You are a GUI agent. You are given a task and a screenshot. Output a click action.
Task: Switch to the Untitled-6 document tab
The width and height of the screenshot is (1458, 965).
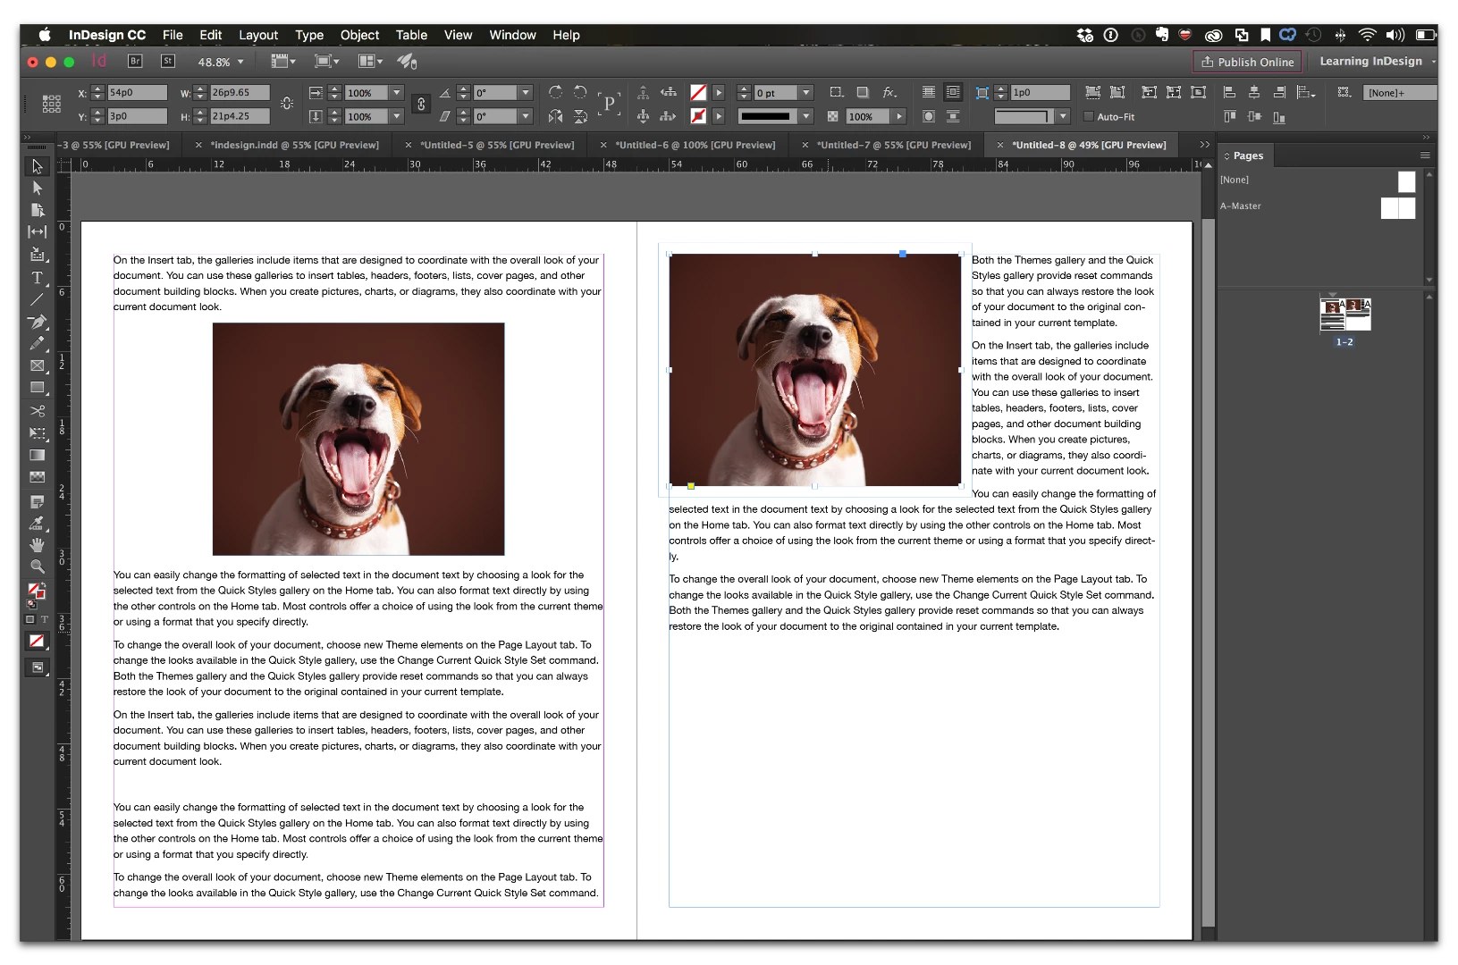click(695, 145)
